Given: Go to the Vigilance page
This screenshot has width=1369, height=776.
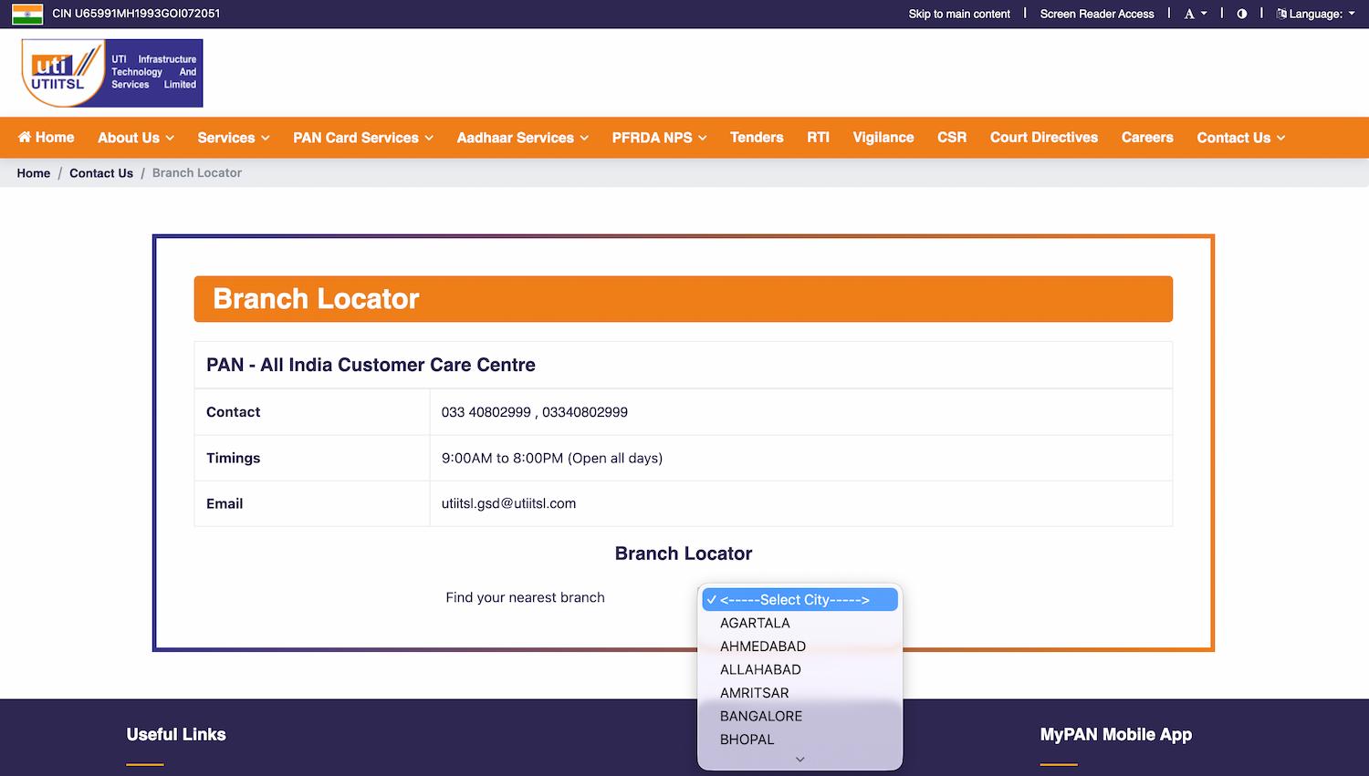Looking at the screenshot, I should (883, 138).
